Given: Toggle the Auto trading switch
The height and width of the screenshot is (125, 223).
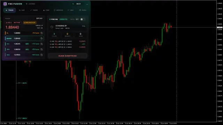Looking at the screenshot, I should [83, 19].
